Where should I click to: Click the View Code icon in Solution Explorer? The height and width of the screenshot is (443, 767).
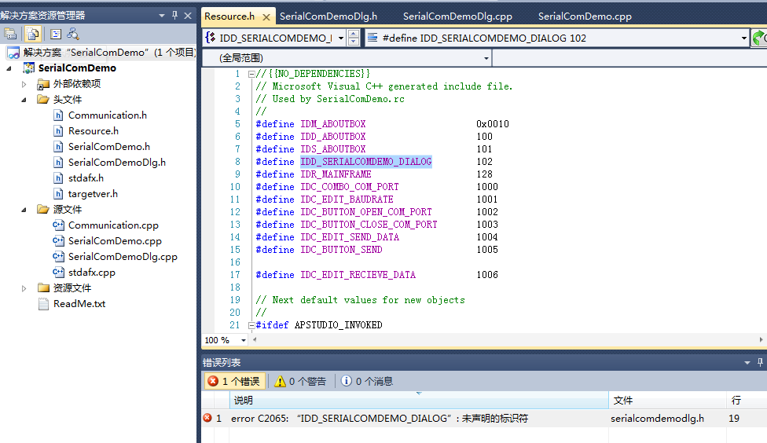coord(56,34)
